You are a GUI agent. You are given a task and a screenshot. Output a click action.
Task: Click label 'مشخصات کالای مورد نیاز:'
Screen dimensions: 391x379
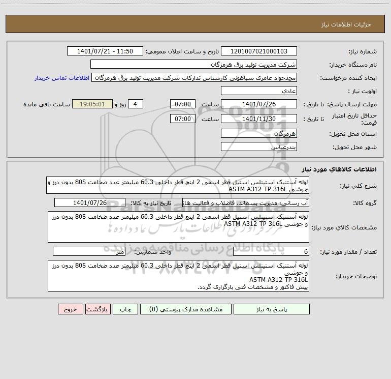pos(344,227)
